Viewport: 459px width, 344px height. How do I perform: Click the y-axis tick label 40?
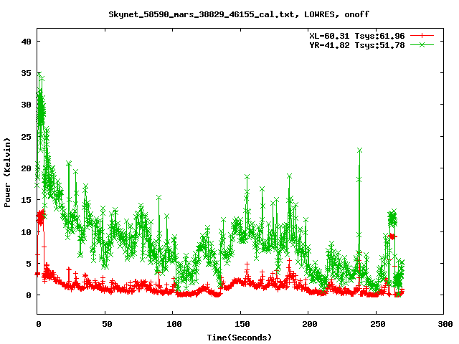pos(27,42)
